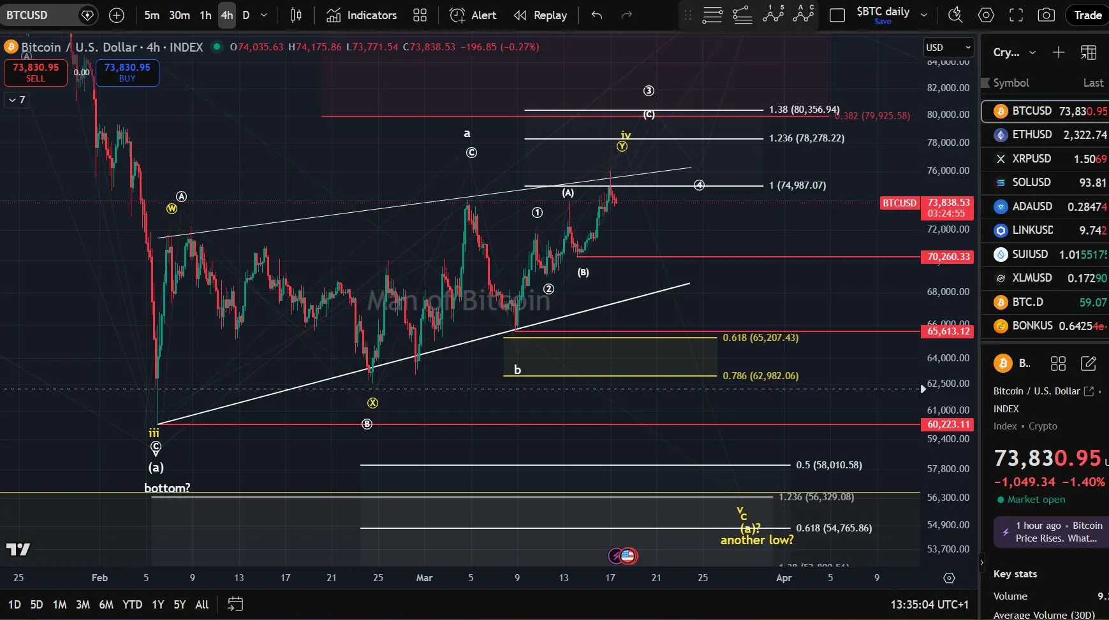
Task: Switch to the D timeframe
Action: click(246, 15)
